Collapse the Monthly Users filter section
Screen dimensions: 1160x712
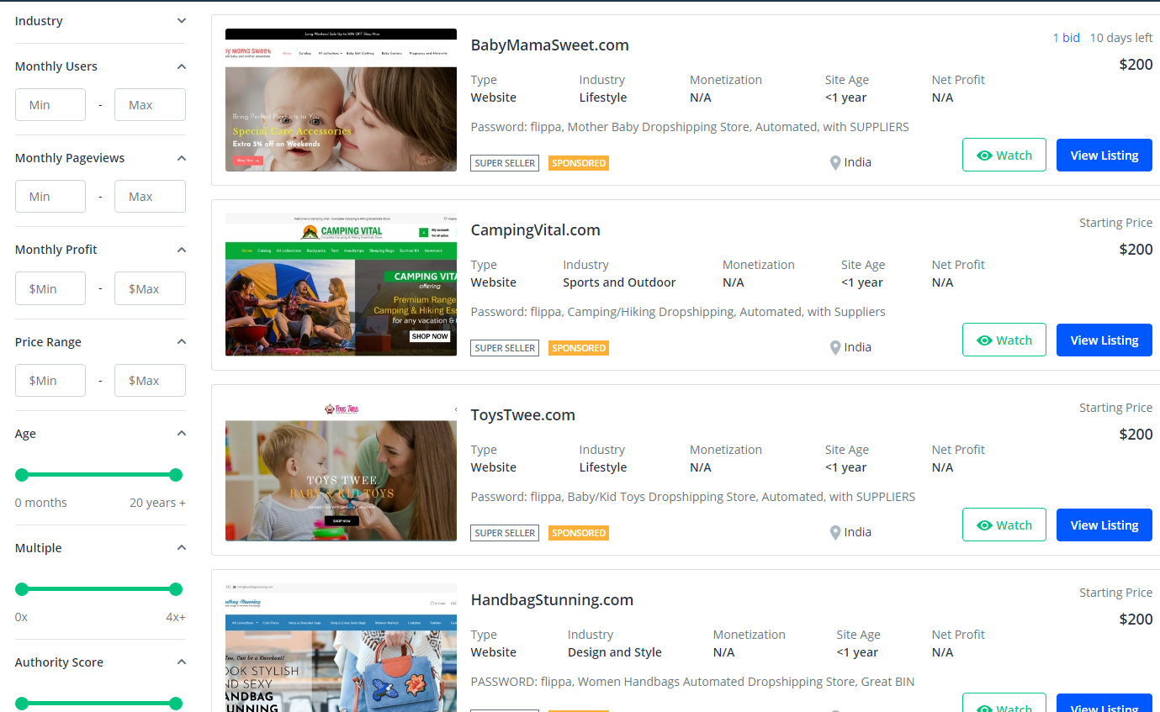coord(182,66)
